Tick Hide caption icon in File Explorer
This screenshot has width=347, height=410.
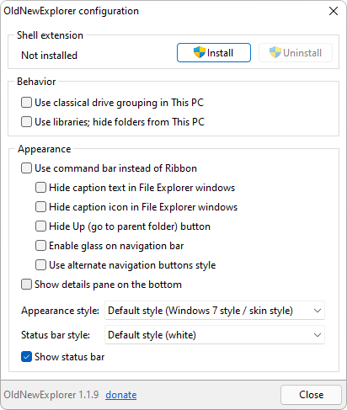40,207
